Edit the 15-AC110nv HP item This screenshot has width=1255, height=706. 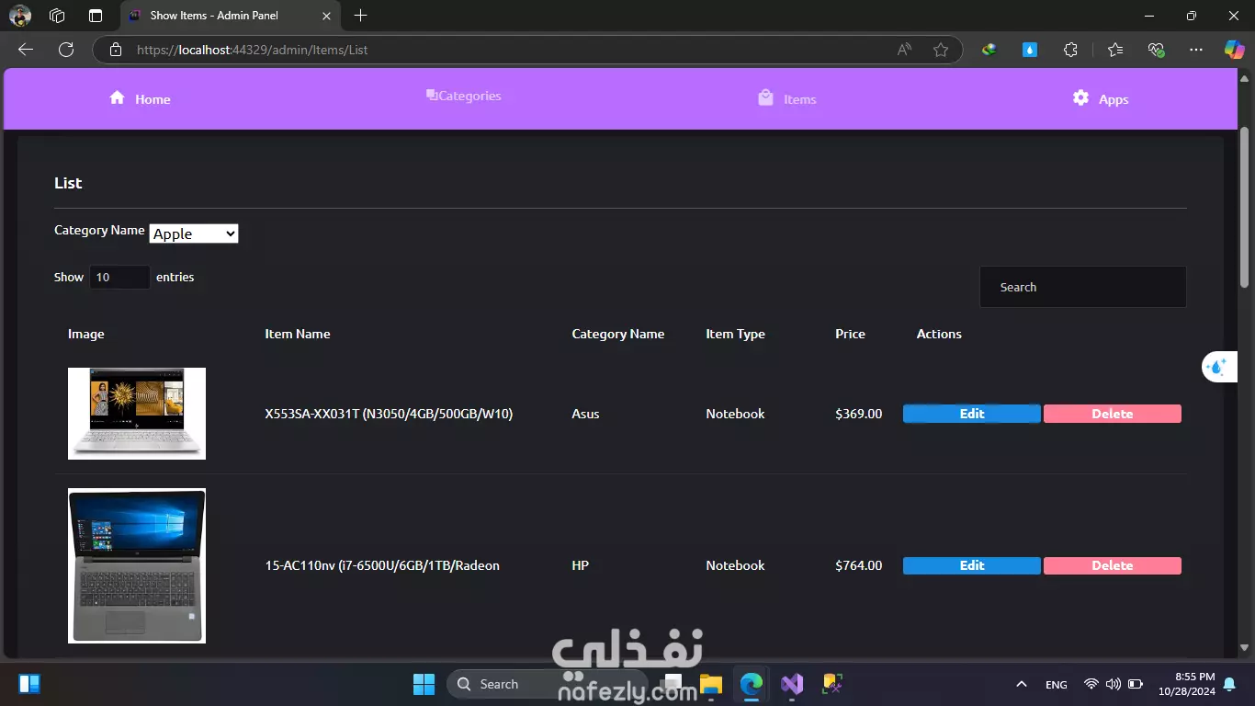(971, 565)
